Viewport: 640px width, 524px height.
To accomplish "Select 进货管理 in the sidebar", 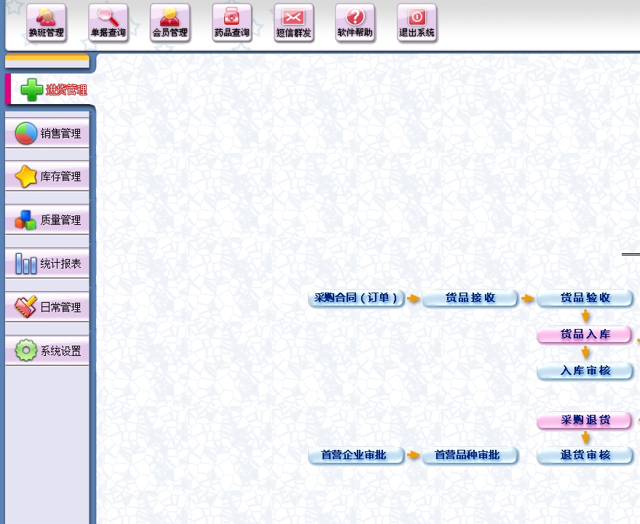I will pyautogui.click(x=48, y=90).
